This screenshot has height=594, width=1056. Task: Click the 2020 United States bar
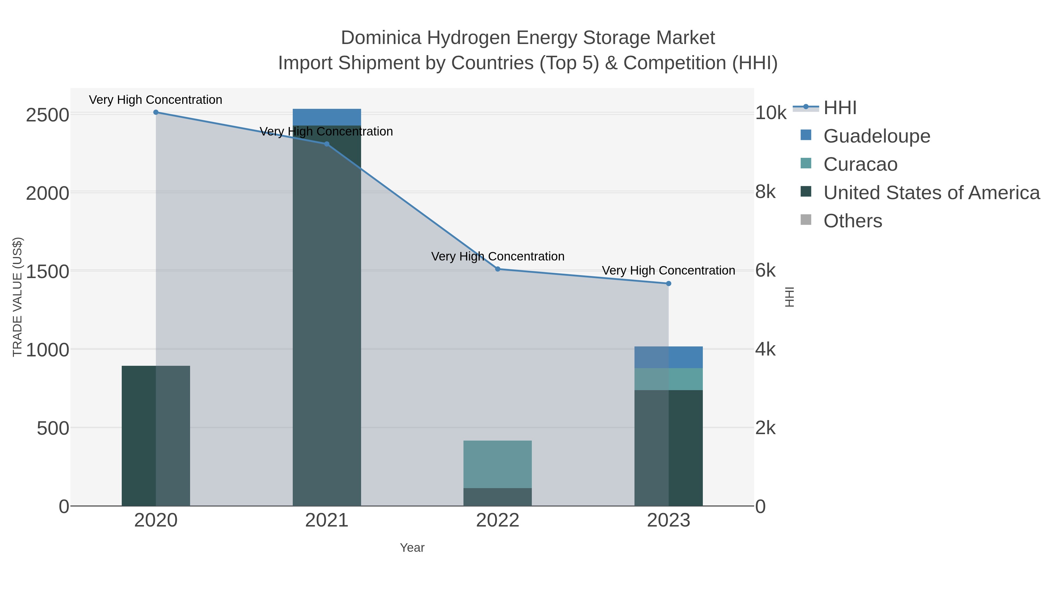click(156, 436)
